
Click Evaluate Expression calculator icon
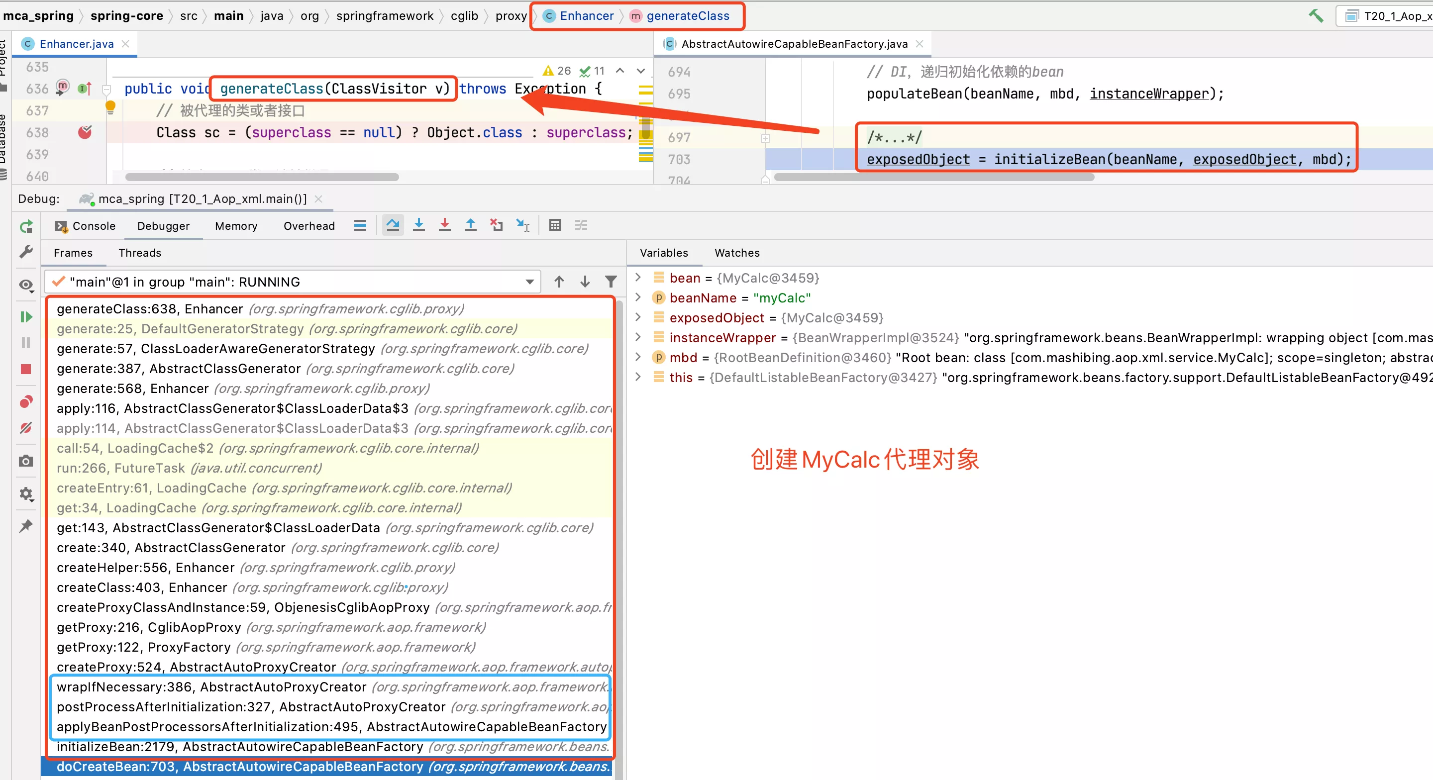click(555, 225)
